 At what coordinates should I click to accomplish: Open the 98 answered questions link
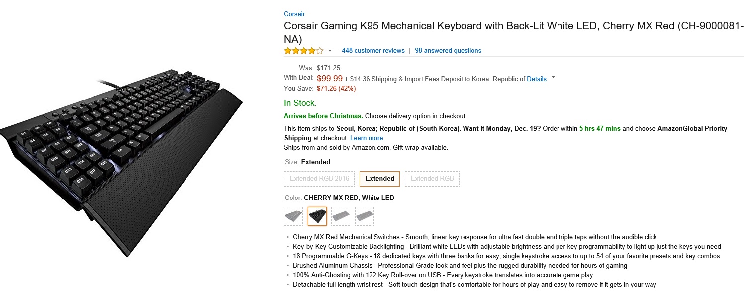448,51
